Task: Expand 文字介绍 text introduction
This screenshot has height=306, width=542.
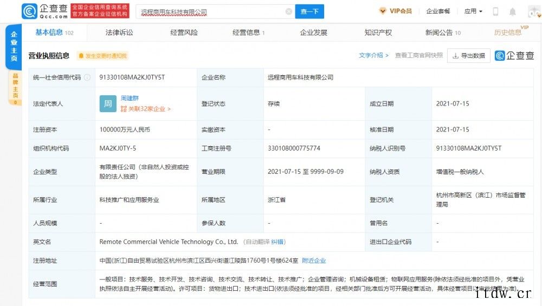Action: (x=373, y=55)
